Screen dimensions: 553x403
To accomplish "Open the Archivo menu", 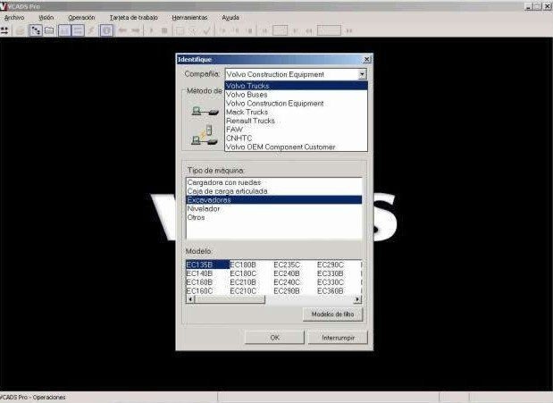I will click(x=14, y=17).
